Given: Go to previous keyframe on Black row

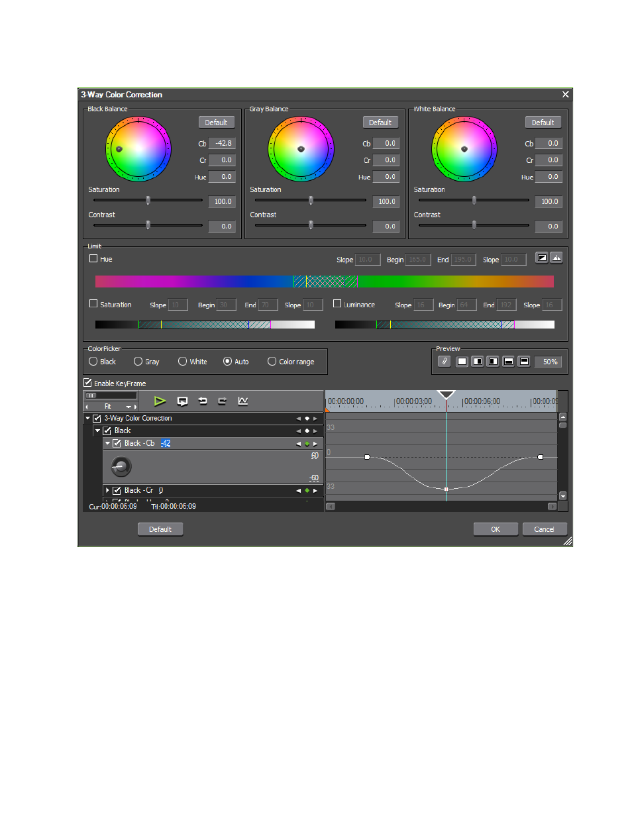Looking at the screenshot, I should pyautogui.click(x=298, y=431).
